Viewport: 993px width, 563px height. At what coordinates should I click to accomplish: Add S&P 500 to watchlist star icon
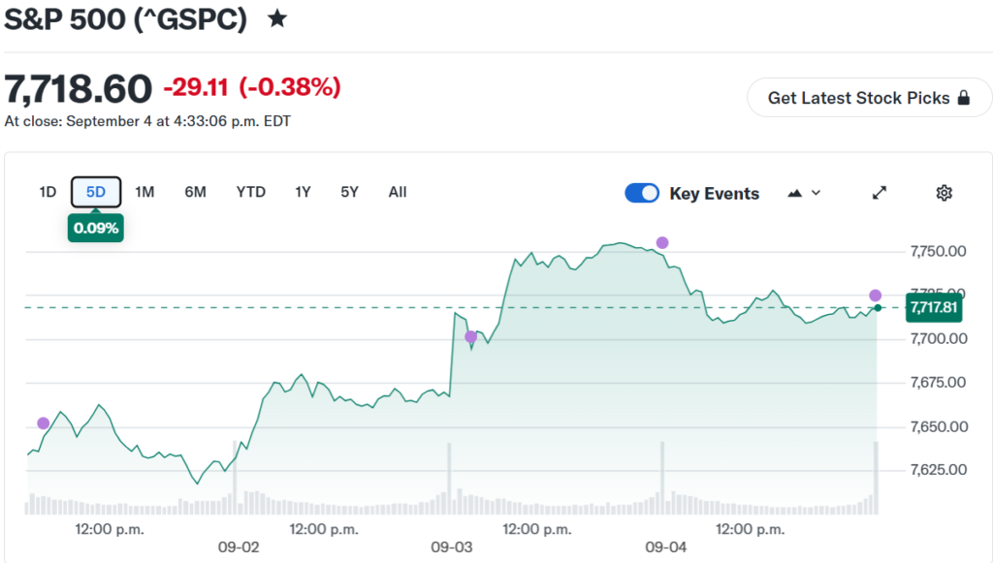(x=276, y=18)
